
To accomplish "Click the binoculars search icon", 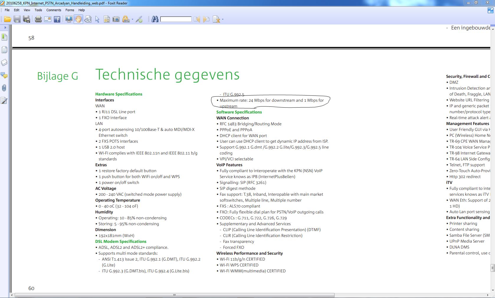I will click(x=155, y=19).
